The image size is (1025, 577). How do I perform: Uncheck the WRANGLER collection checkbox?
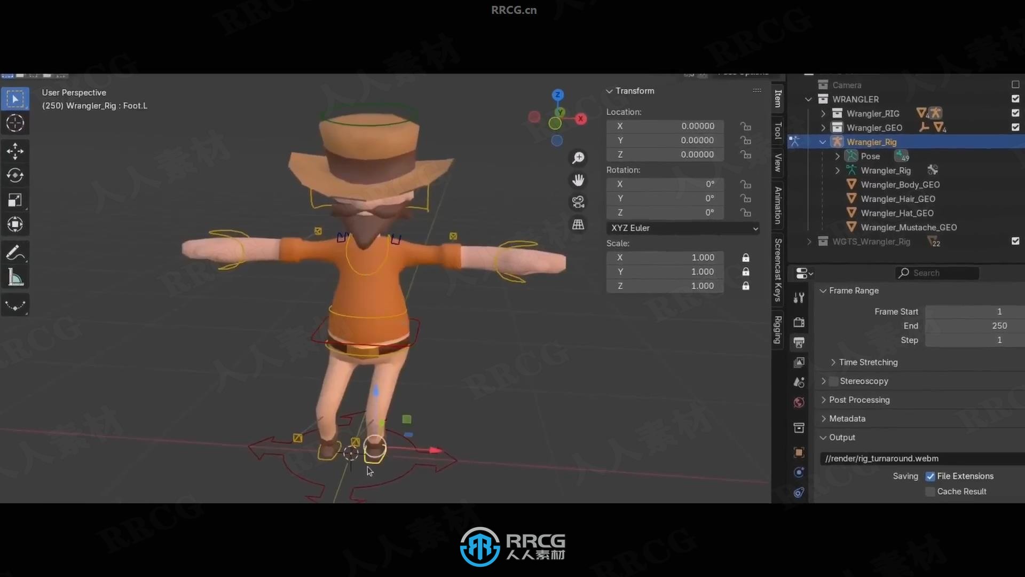1015,99
